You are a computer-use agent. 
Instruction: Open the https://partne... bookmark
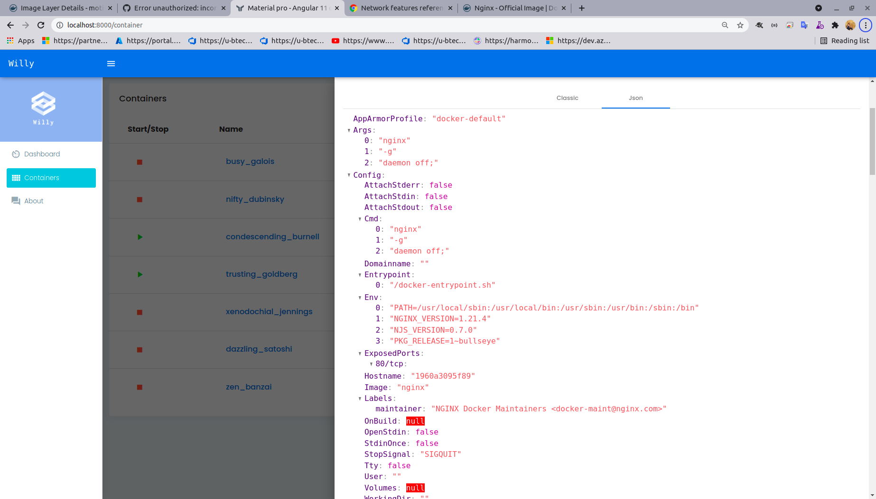[x=75, y=41]
